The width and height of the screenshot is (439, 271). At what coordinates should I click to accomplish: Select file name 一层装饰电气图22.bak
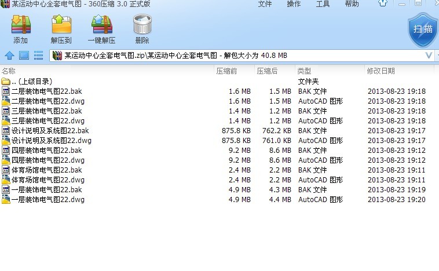coord(47,190)
